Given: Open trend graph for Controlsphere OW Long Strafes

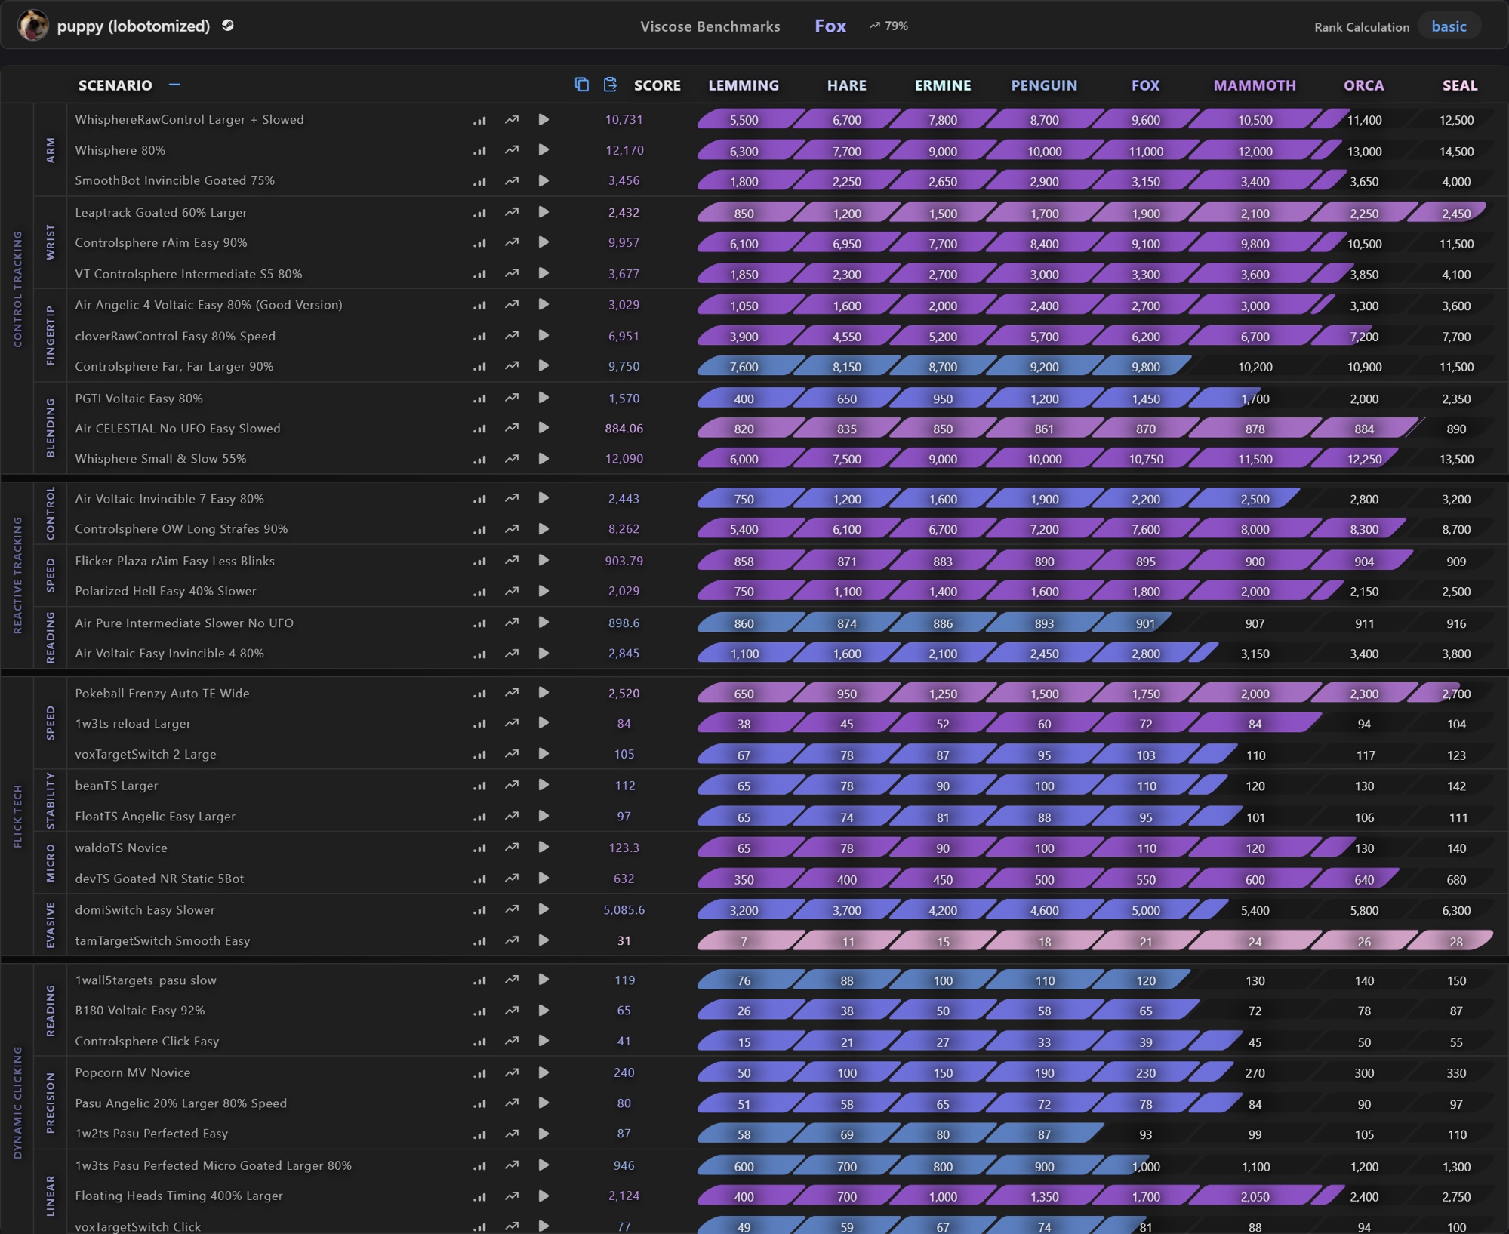Looking at the screenshot, I should click(x=512, y=529).
